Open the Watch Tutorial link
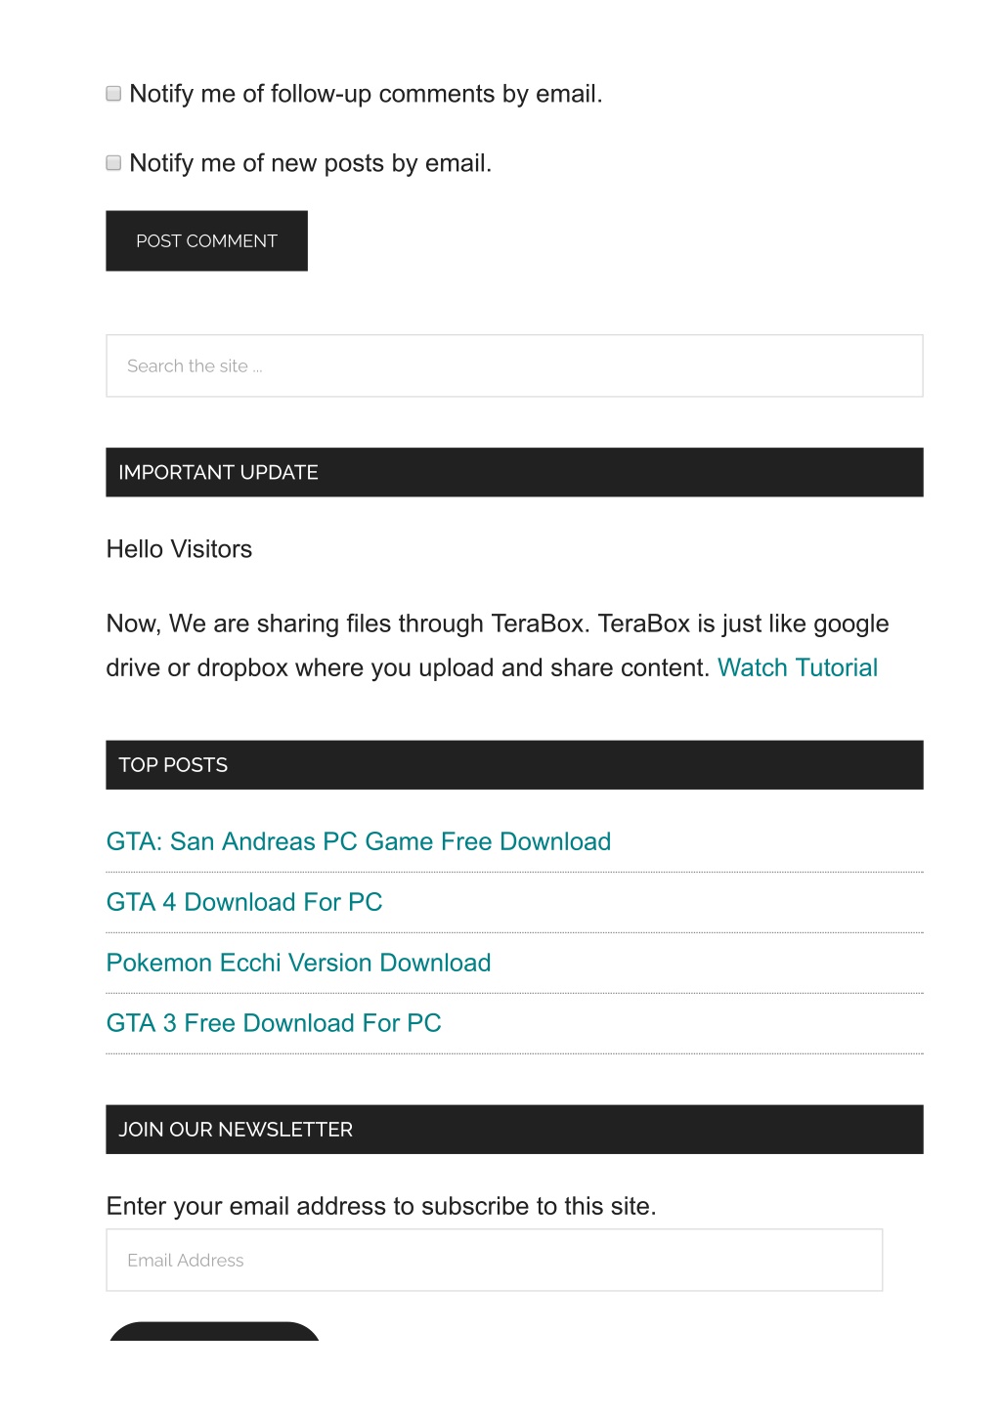 point(798,668)
